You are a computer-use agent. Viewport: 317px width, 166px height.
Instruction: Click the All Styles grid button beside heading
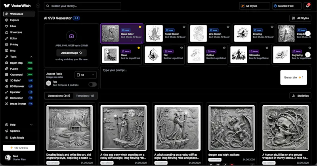point(300,18)
